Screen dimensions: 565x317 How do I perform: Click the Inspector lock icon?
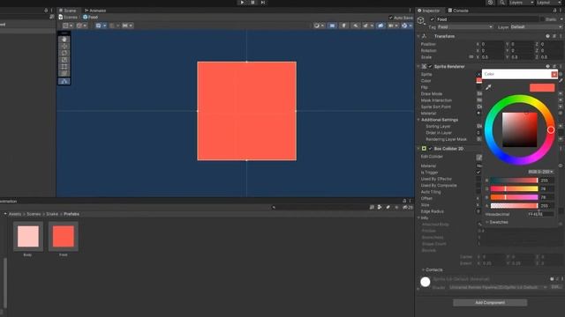tap(555, 11)
